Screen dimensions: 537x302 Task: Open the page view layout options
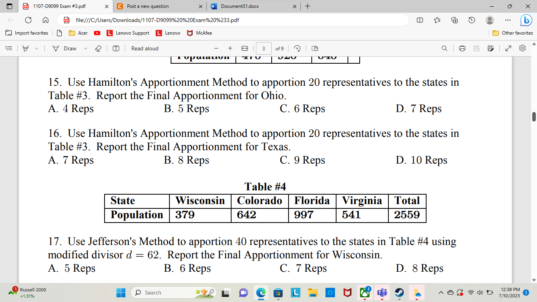(x=314, y=48)
